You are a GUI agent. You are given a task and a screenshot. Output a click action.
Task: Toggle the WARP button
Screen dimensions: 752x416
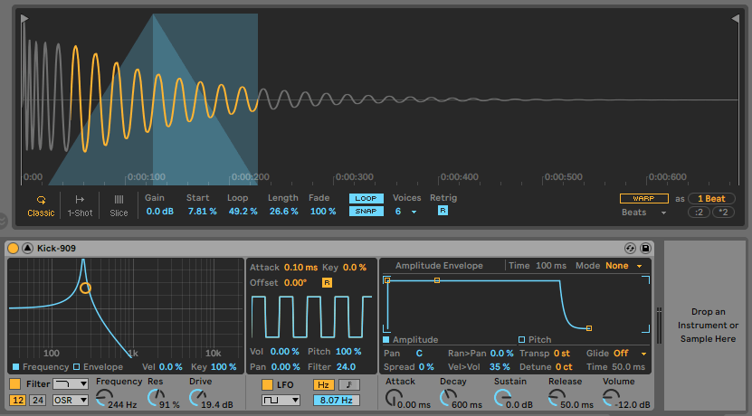pos(643,198)
